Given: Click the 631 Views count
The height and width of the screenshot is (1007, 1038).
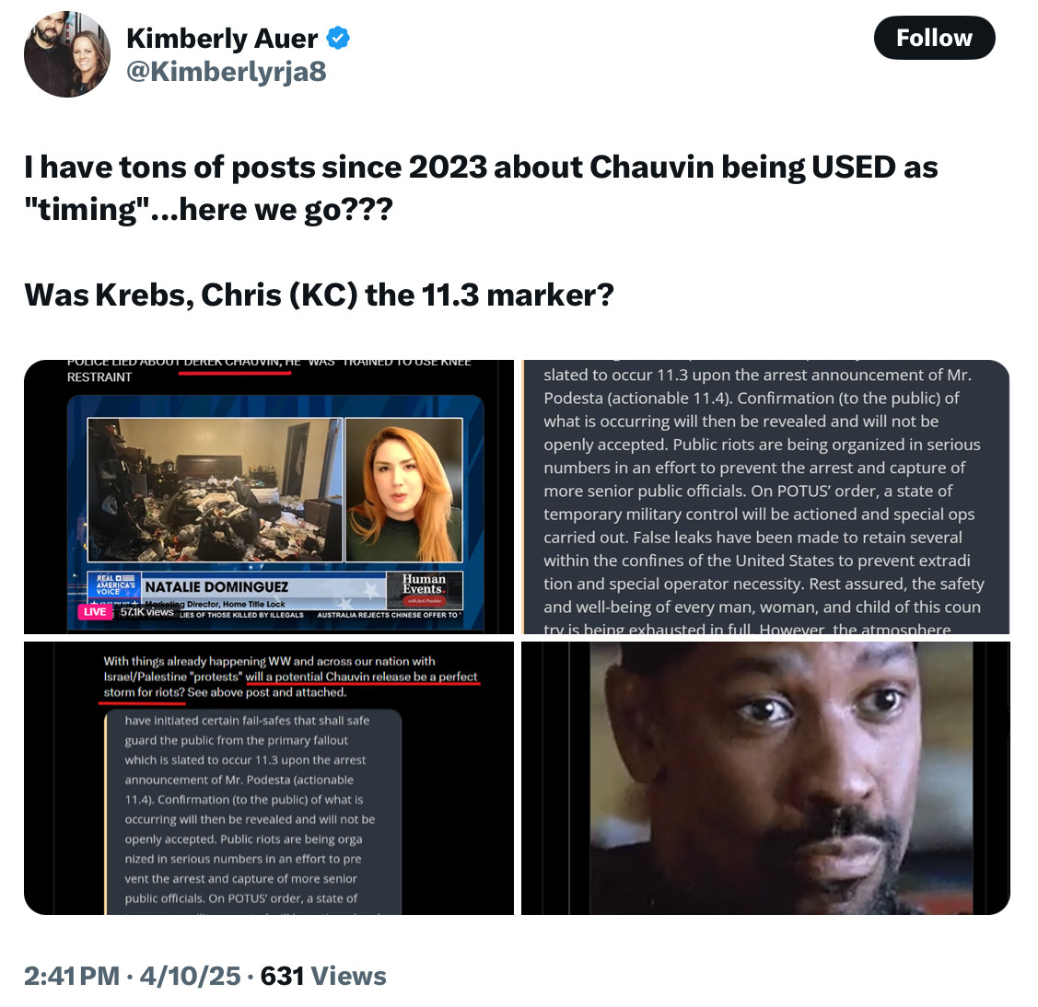Looking at the screenshot, I should point(323,976).
